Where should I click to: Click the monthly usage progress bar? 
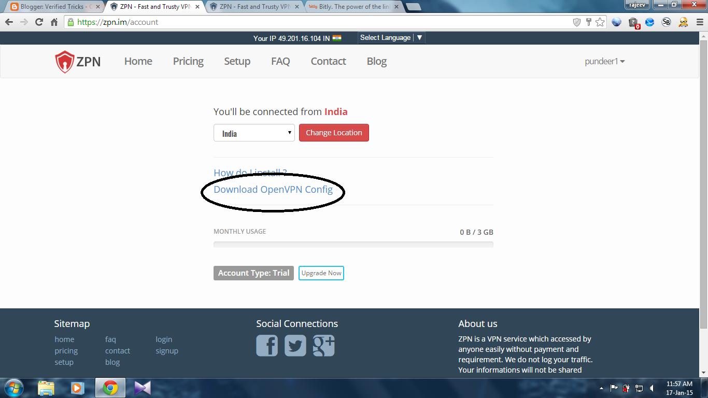[353, 244]
